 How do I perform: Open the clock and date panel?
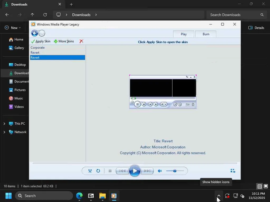[x=257, y=196]
